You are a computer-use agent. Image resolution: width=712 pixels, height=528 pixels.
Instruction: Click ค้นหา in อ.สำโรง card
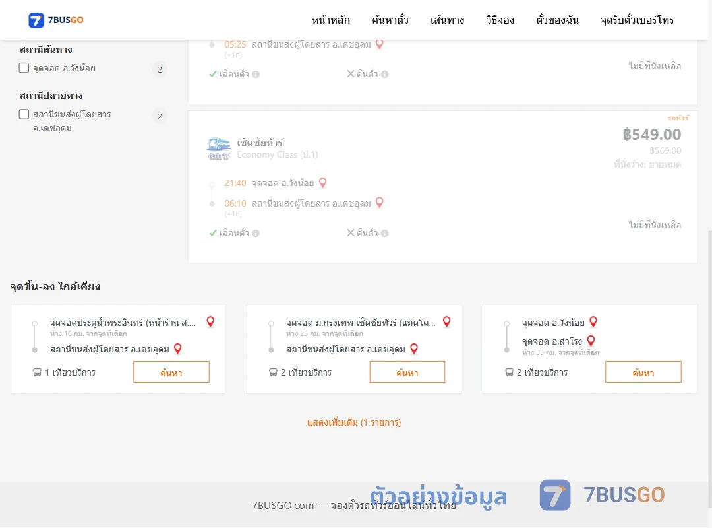[643, 372]
